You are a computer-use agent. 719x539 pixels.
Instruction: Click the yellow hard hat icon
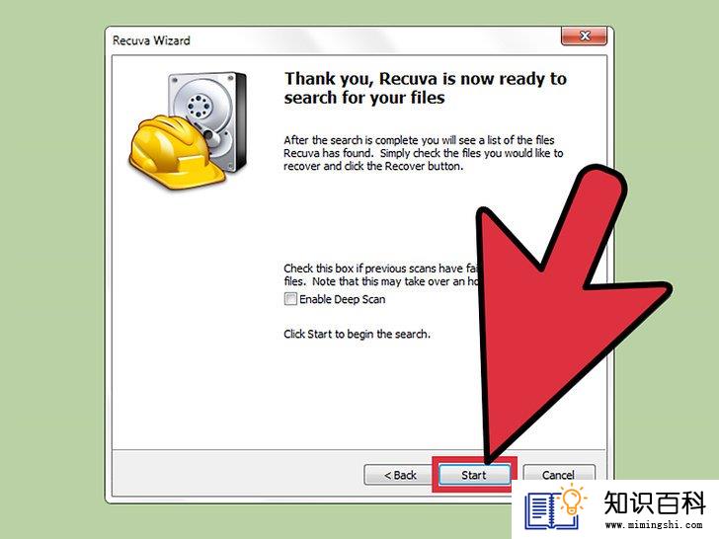[x=174, y=151]
